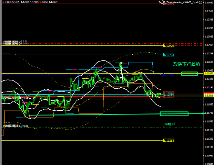Select the blue price label on the yellow line
Viewport: 214px width, 165px height.
point(169,74)
